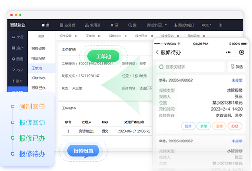The height and width of the screenshot is (171, 252).
Task: Tap the red 办结 button
Action: 235,126
